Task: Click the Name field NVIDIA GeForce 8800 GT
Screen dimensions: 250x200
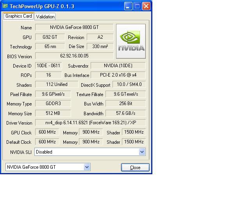Action: 74,27
